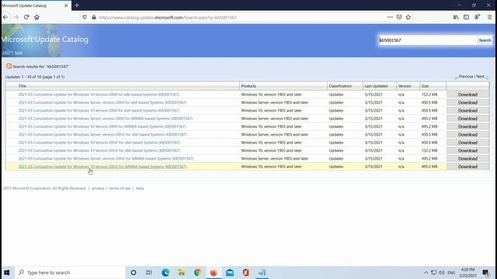Reload the Microsoft Update Catalog page

pos(26,17)
